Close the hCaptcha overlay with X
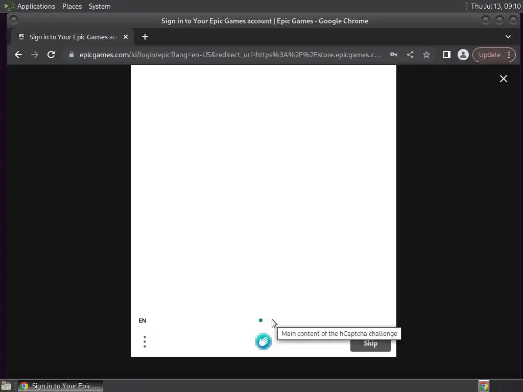The image size is (523, 392). click(503, 79)
